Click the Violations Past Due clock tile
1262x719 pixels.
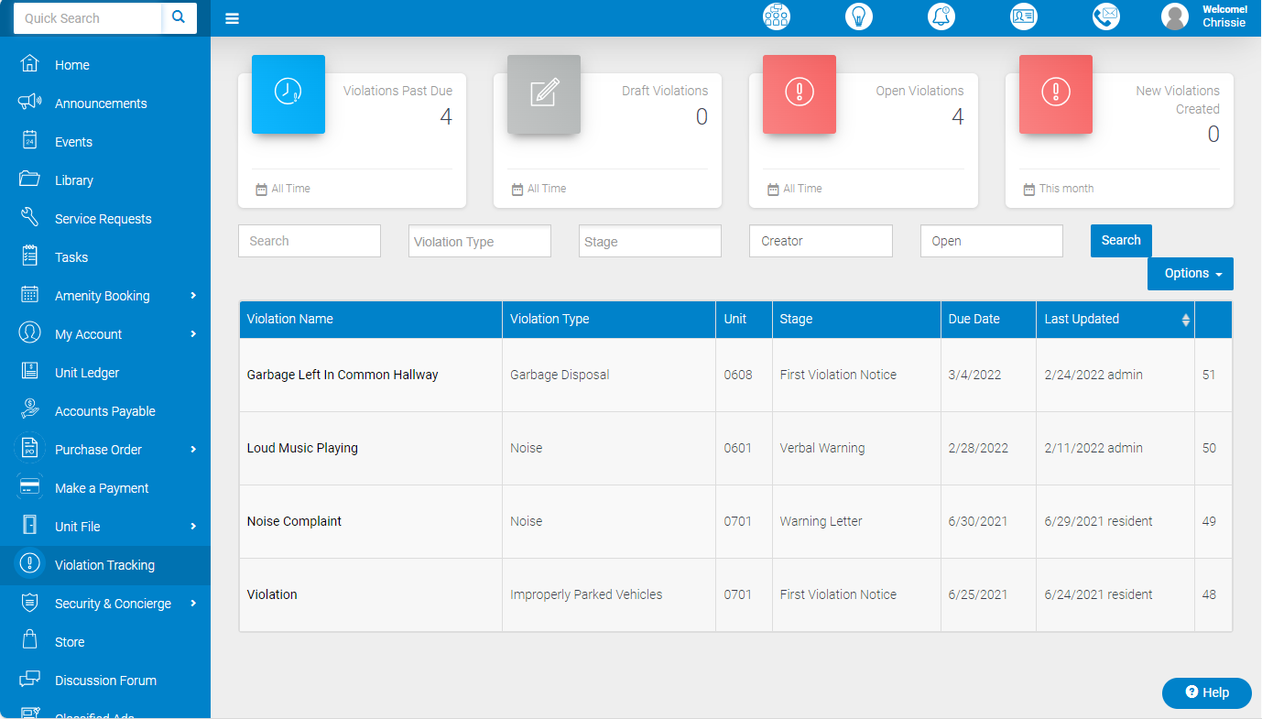coord(288,94)
